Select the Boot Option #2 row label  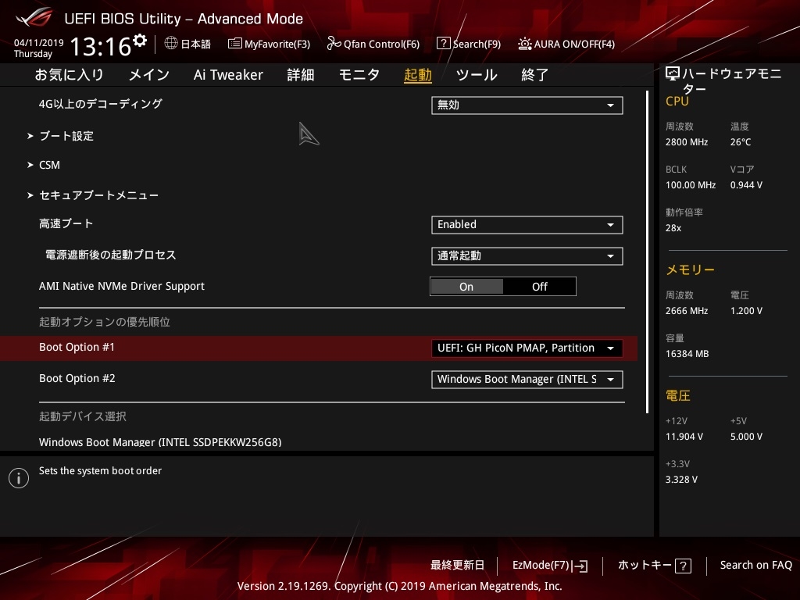click(77, 379)
